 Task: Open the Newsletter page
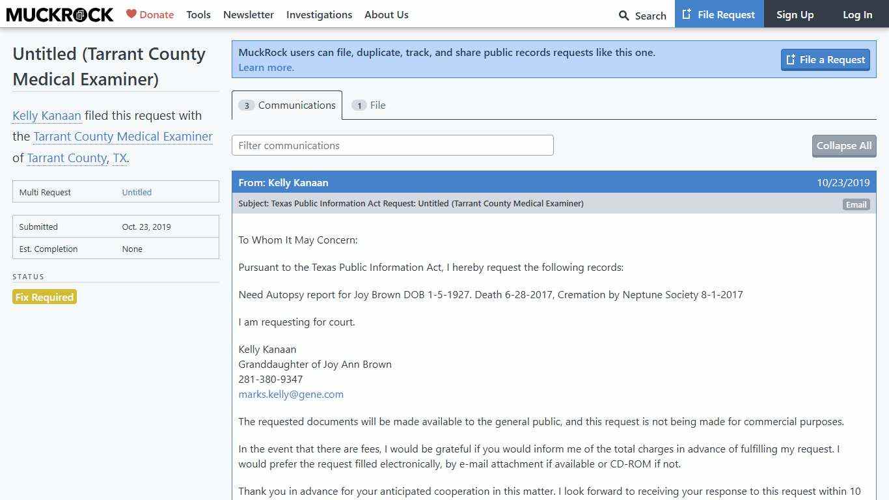pos(248,14)
